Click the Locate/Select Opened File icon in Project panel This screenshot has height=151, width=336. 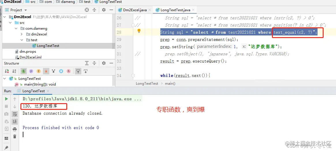87,10
